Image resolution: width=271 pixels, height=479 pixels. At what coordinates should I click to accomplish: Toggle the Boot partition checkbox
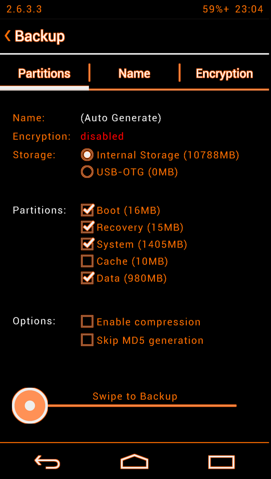click(87, 210)
